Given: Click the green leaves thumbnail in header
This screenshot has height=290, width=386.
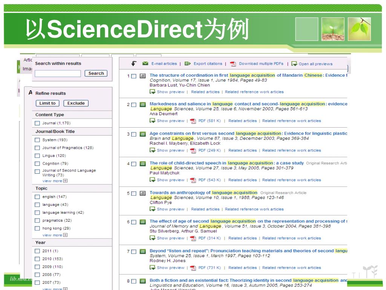Looking at the screenshot, I should tap(359, 29).
